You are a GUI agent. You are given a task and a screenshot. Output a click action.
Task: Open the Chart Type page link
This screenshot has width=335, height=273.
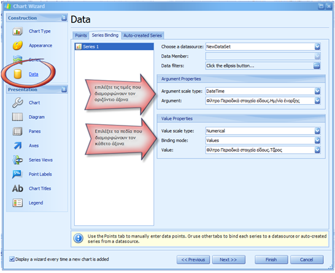(40, 31)
